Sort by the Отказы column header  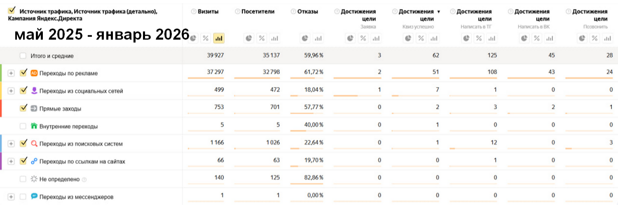[307, 12]
